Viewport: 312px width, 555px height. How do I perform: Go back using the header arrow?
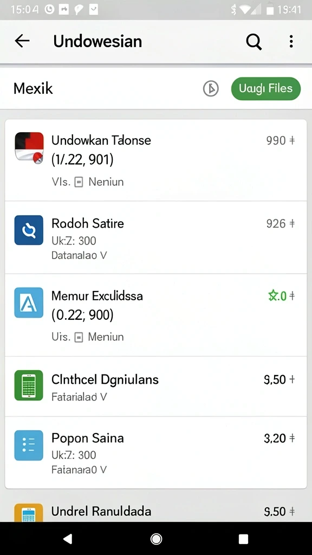tap(22, 41)
